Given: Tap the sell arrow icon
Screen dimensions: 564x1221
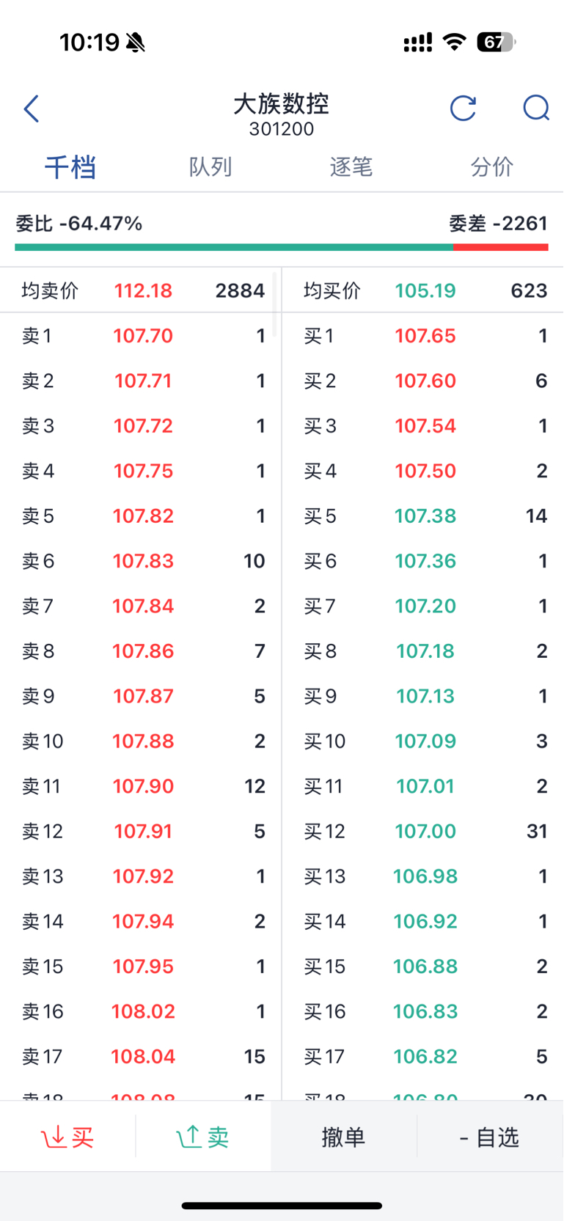Looking at the screenshot, I should (188, 1137).
